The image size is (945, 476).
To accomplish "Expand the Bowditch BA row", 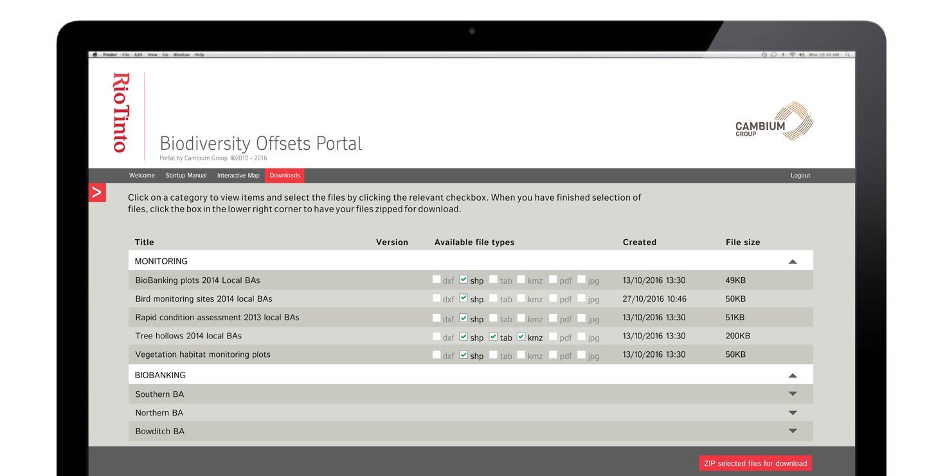I will (x=793, y=431).
